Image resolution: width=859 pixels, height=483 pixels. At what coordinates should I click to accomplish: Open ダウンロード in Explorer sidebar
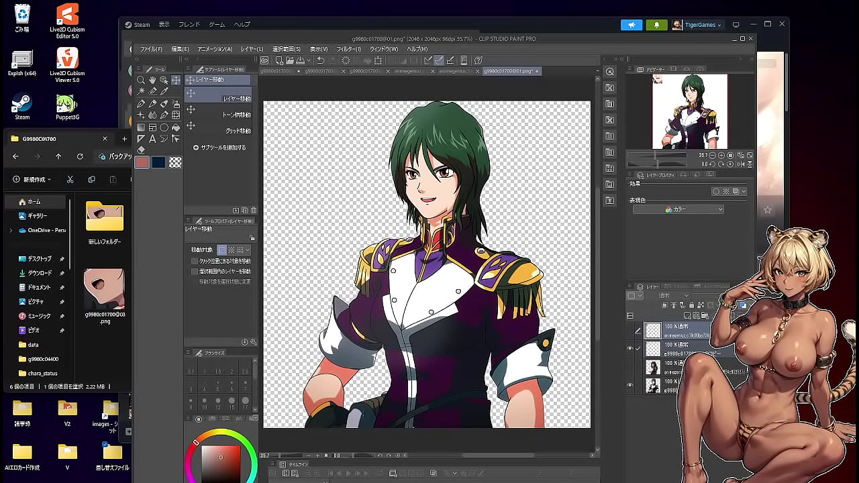[40, 273]
